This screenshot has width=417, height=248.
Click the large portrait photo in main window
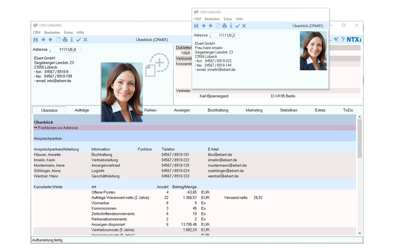click(x=122, y=92)
